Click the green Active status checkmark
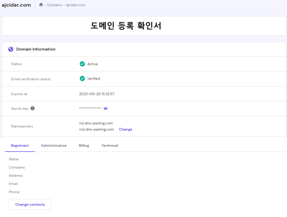The image size is (287, 217). pyautogui.click(x=82, y=64)
